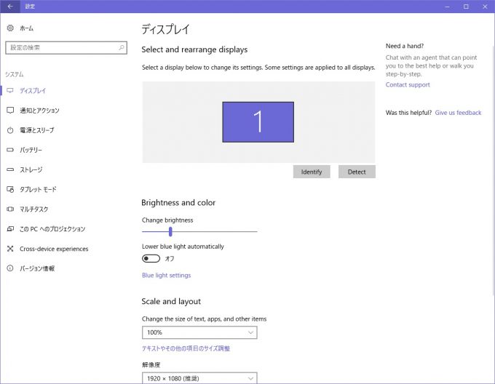Go to ホーム settings

(26, 28)
